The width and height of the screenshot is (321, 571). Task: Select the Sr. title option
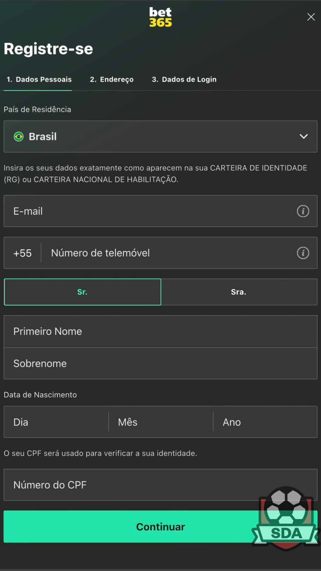(x=83, y=292)
